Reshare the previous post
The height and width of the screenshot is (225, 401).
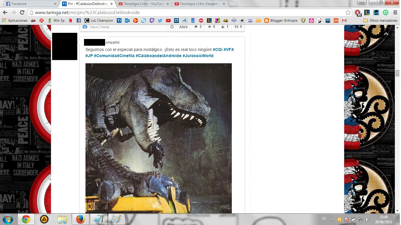point(238,27)
